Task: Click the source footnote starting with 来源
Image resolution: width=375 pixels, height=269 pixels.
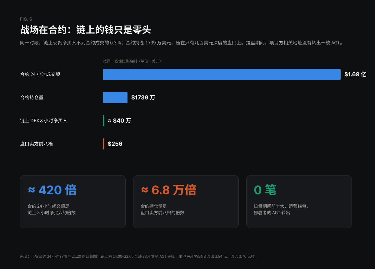Action: coord(139,256)
